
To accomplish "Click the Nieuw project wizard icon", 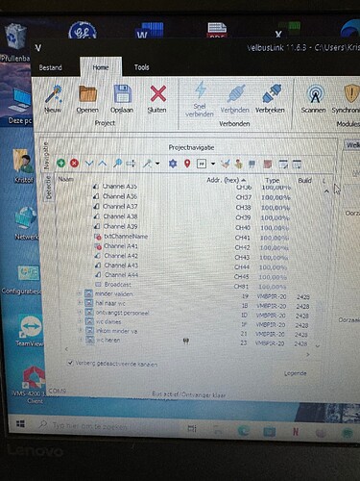I will (53, 94).
